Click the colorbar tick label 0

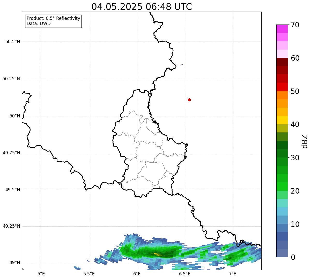coord(293,257)
